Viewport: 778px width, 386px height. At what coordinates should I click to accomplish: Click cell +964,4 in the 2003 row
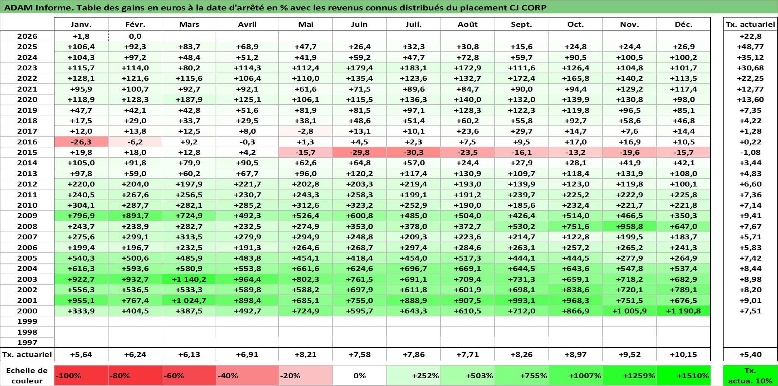tap(247, 279)
